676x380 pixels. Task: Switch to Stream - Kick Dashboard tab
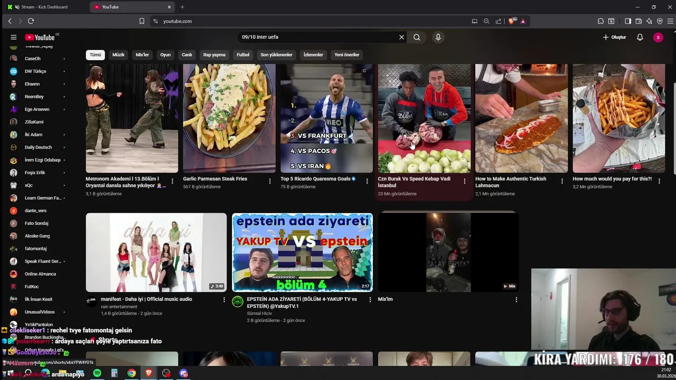tap(45, 7)
